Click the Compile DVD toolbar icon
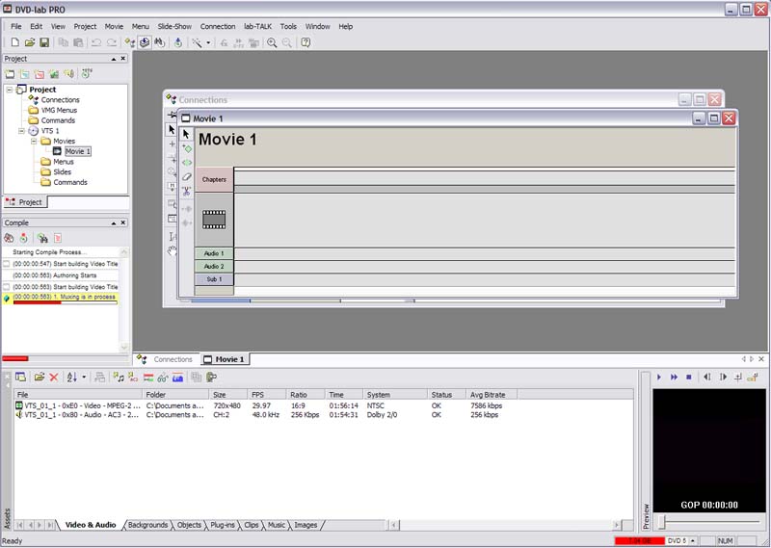771x548 pixels. [x=144, y=42]
